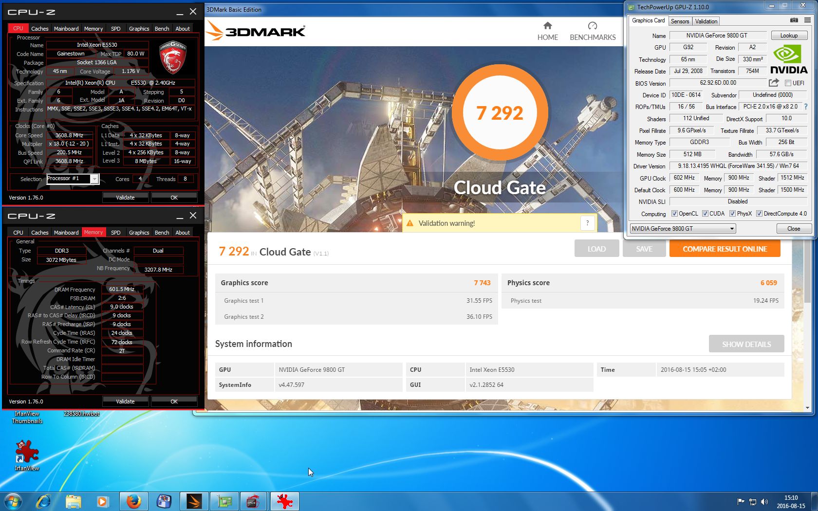The width and height of the screenshot is (818, 511).
Task: Launch Internet Explorer from taskbar
Action: pyautogui.click(x=44, y=501)
